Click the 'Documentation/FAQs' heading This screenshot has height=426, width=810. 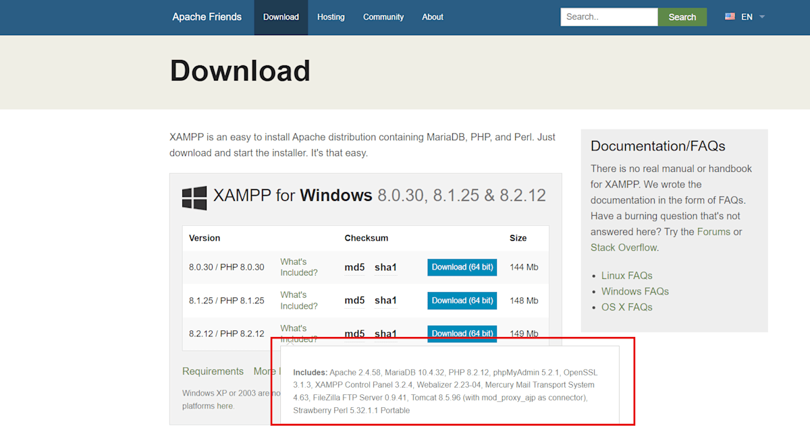[x=658, y=146]
